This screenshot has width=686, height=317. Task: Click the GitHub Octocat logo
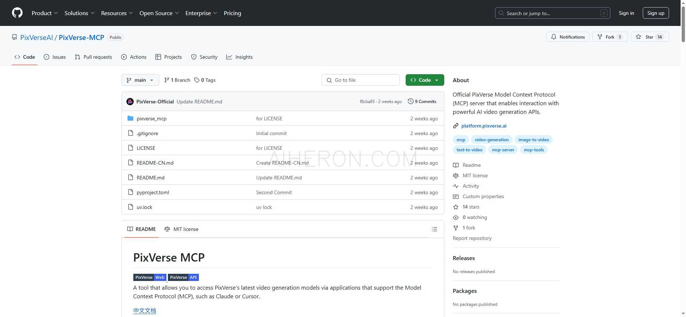pos(17,13)
